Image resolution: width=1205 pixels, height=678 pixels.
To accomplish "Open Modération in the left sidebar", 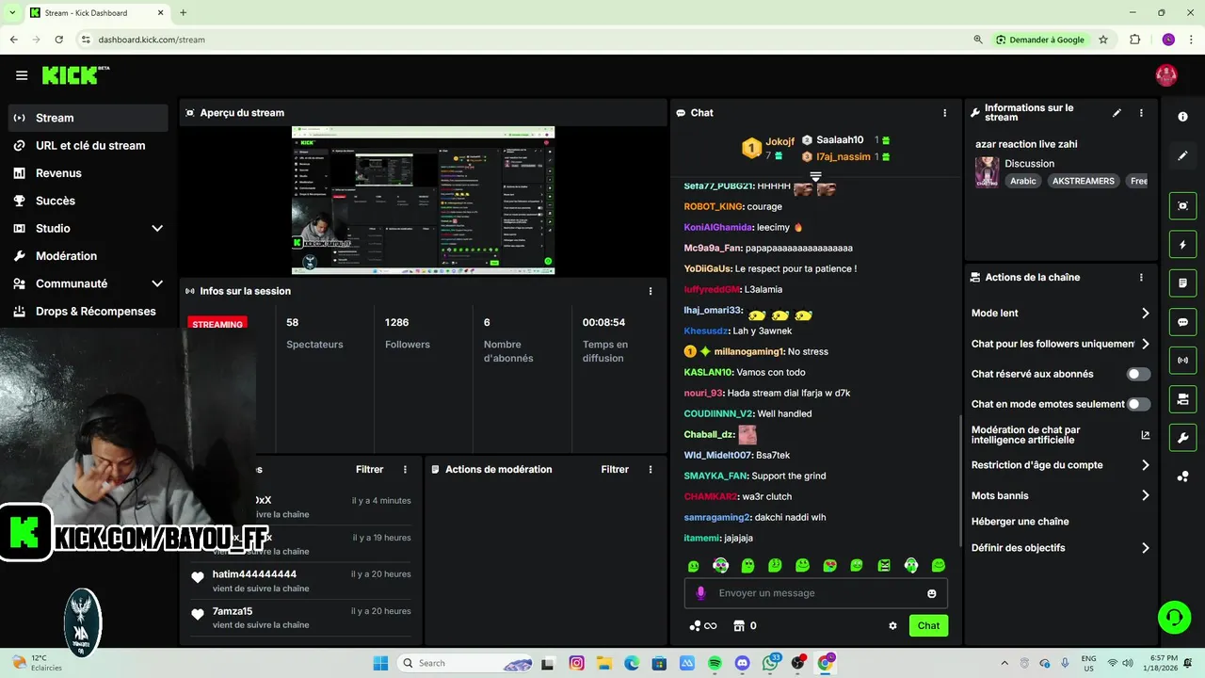I will click(88, 256).
